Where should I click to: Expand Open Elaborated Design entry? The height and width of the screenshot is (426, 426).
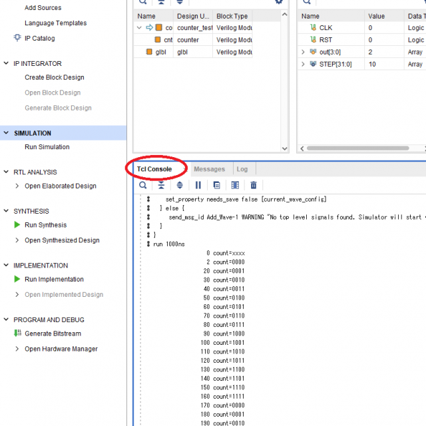(17, 186)
